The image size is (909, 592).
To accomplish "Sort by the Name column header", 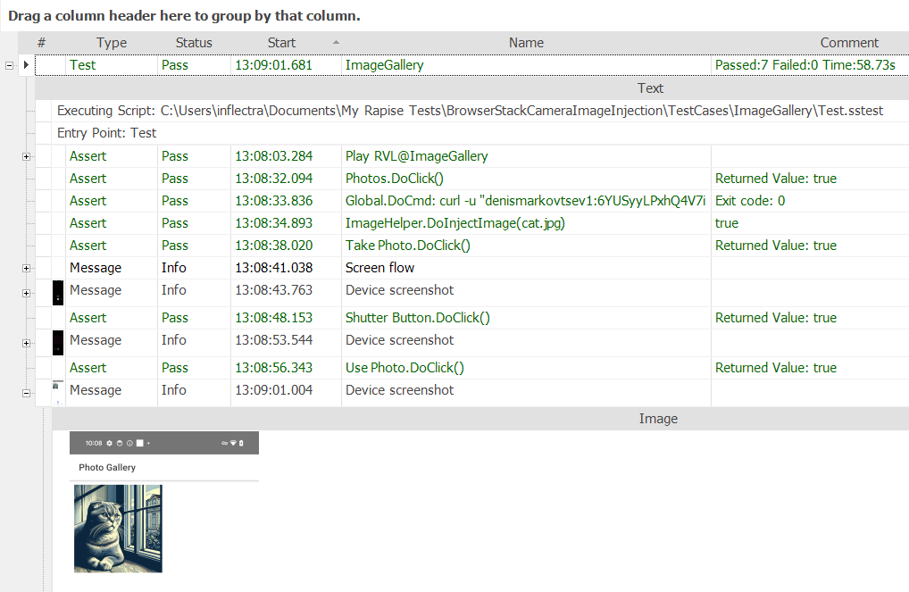I will click(526, 43).
